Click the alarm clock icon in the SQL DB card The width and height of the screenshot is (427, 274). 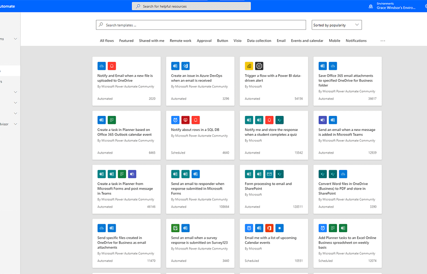click(175, 120)
